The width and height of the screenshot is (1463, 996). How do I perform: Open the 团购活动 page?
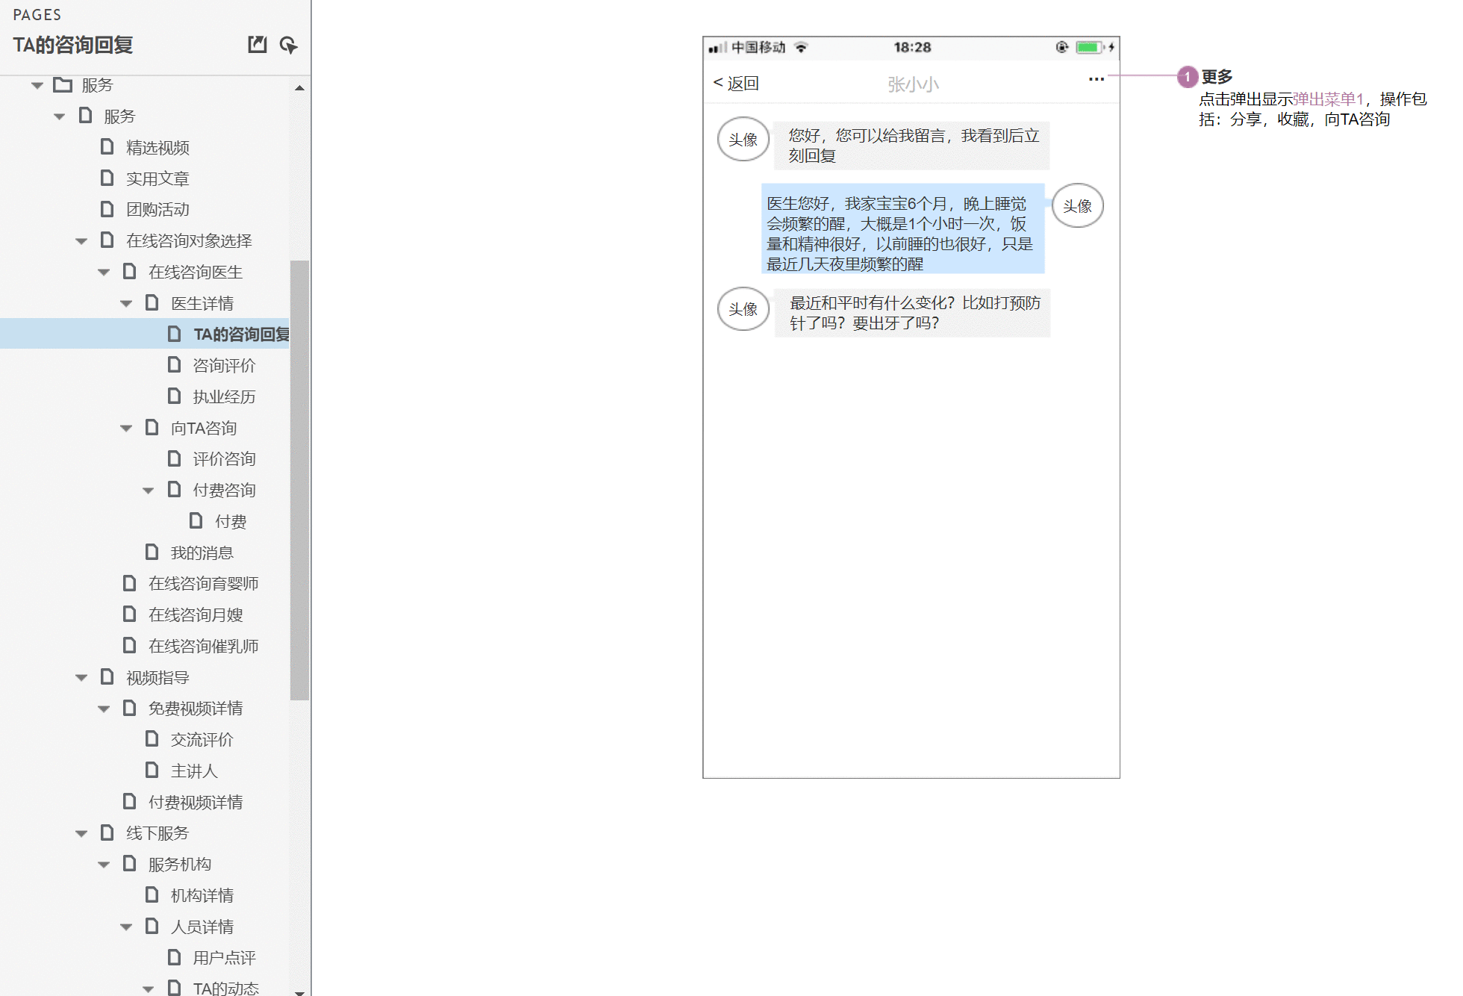click(x=157, y=210)
